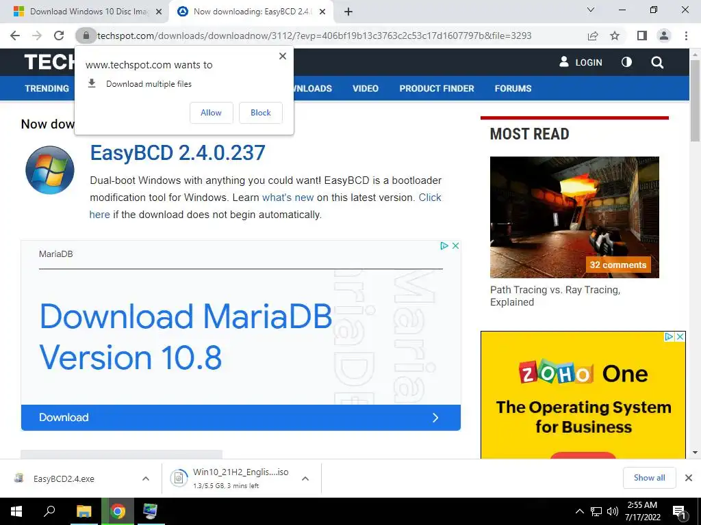Share this page via share icon
The image size is (701, 525).
point(592,36)
